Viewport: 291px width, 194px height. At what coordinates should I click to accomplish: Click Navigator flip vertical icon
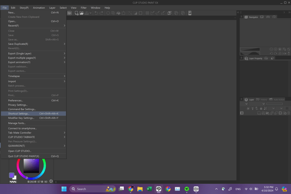coord(289,53)
